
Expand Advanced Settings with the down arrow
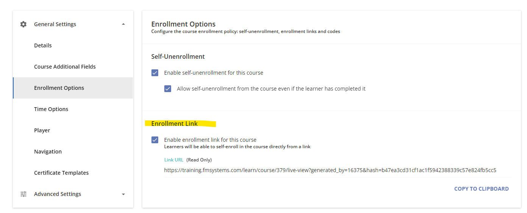(x=123, y=194)
